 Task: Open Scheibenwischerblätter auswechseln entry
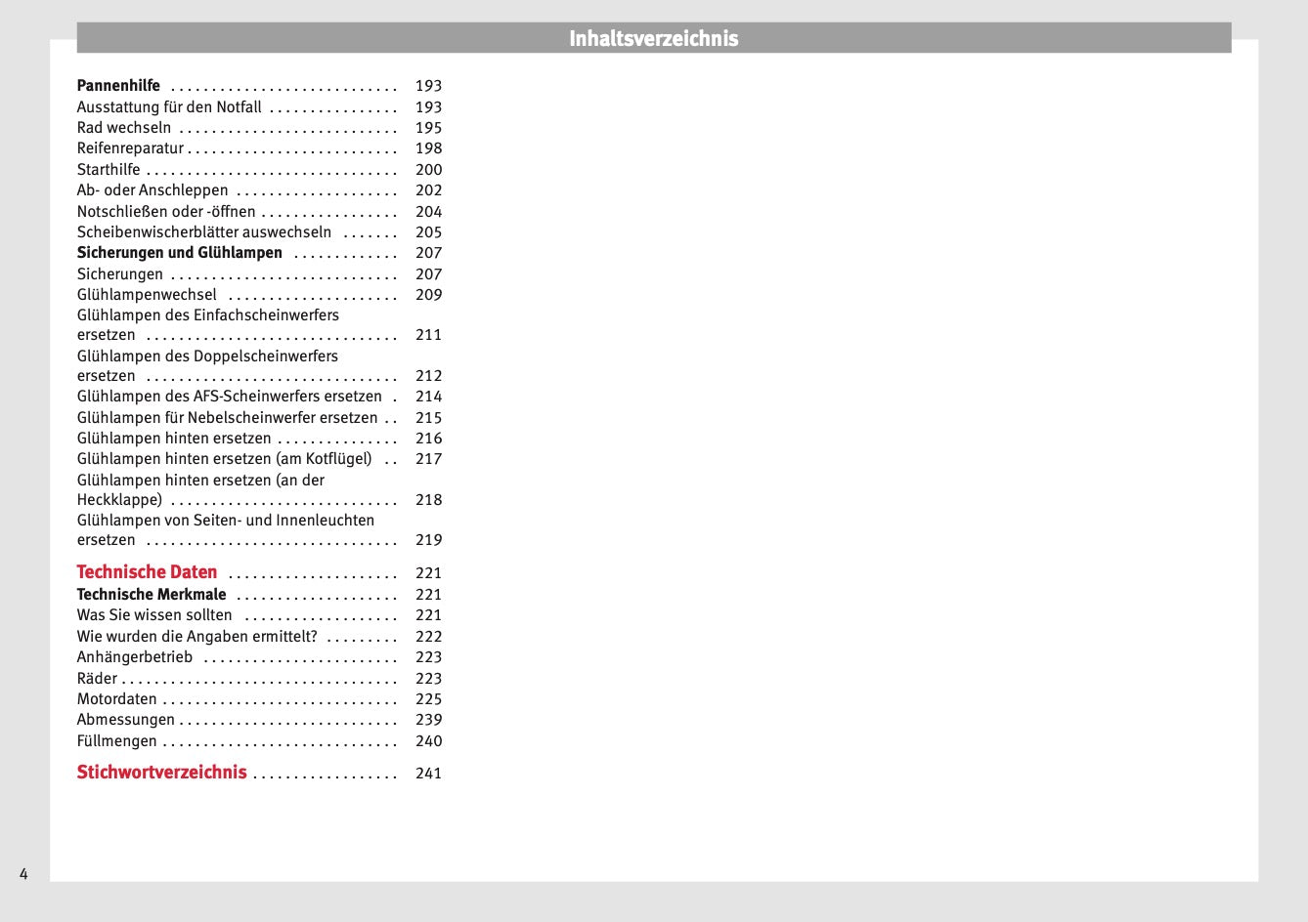[x=204, y=232]
